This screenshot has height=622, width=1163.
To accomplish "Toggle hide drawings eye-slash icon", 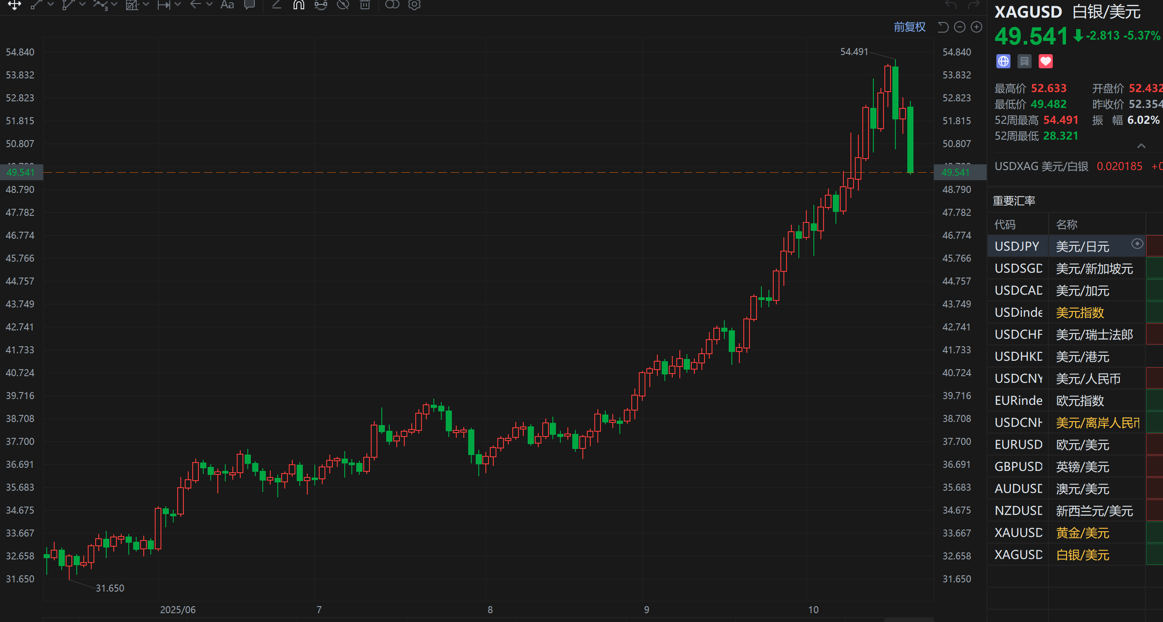I will coord(343,5).
